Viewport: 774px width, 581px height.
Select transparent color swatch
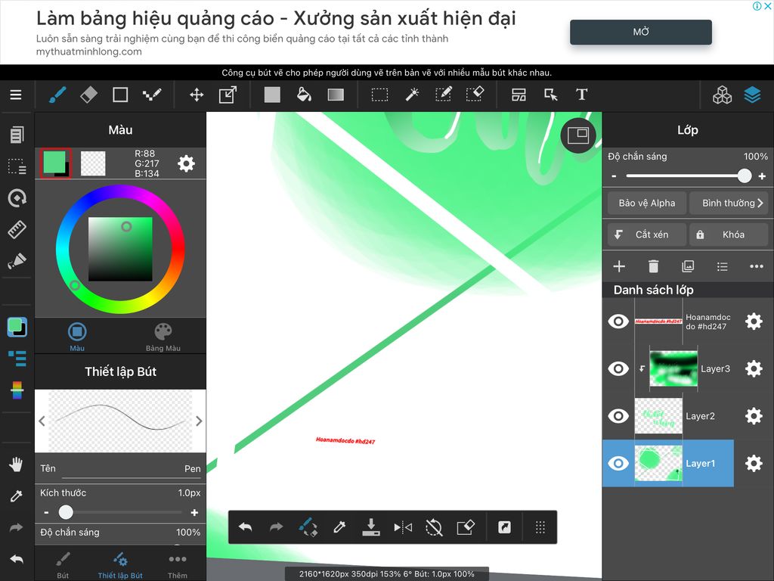click(93, 163)
